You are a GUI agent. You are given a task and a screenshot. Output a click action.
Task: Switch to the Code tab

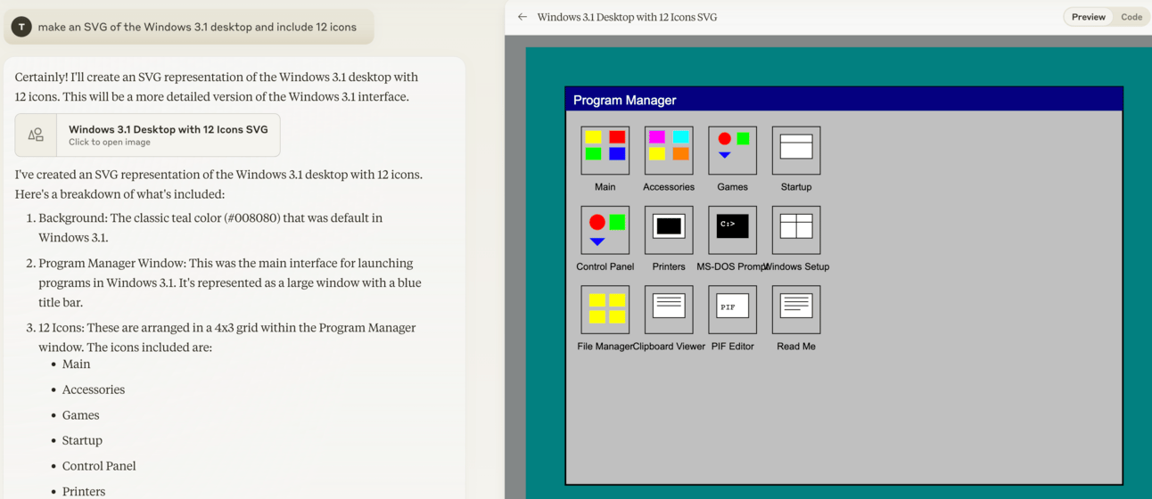[x=1131, y=17]
